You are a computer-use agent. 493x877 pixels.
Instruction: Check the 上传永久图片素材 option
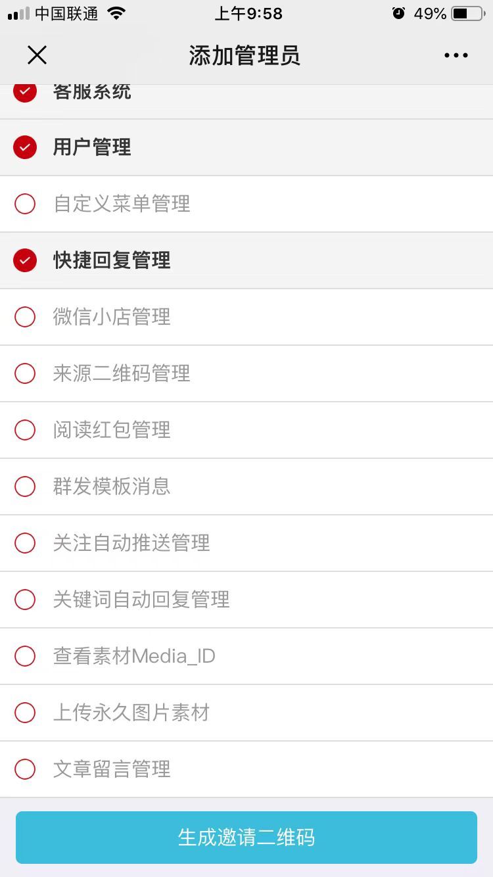(x=25, y=713)
